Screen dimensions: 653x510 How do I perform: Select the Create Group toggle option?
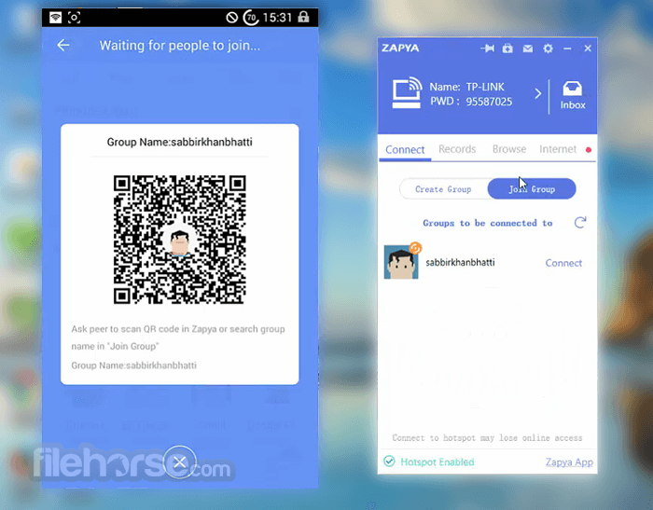pyautogui.click(x=443, y=189)
